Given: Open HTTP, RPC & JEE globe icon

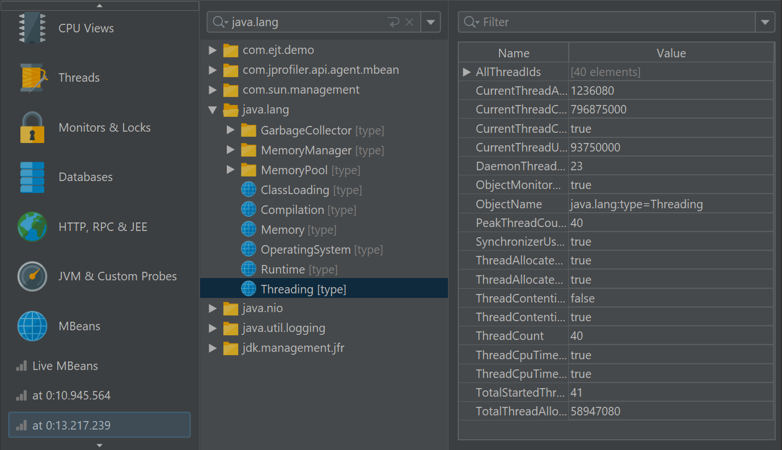Looking at the screenshot, I should coord(32,227).
